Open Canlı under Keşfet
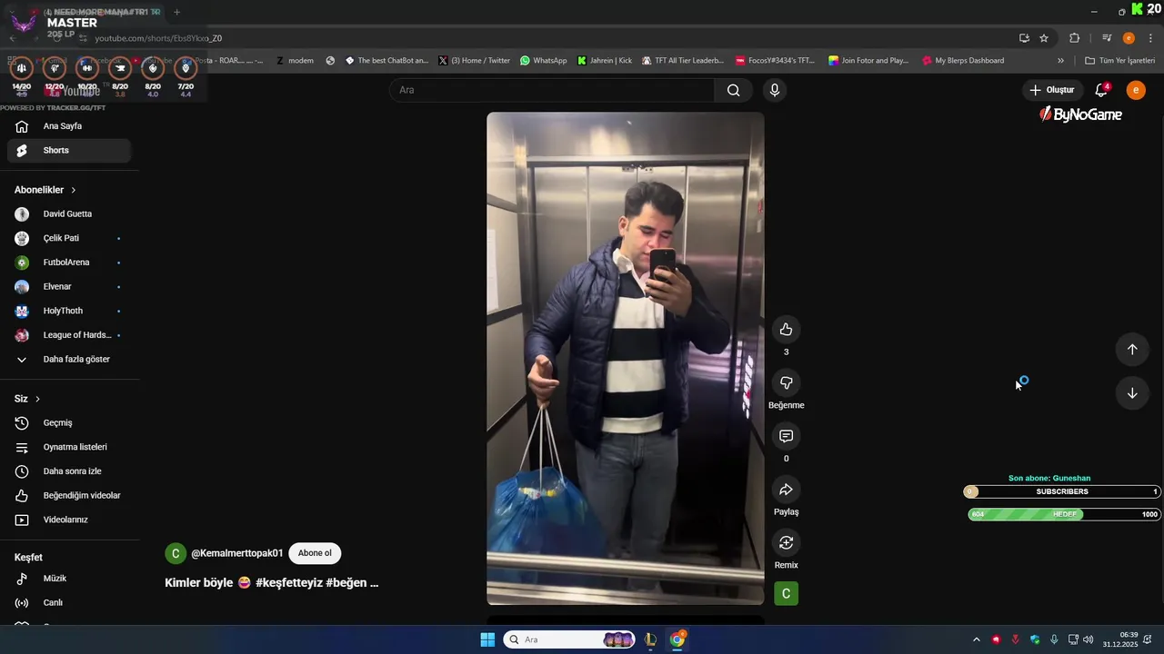Image resolution: width=1164 pixels, height=654 pixels. [69, 603]
